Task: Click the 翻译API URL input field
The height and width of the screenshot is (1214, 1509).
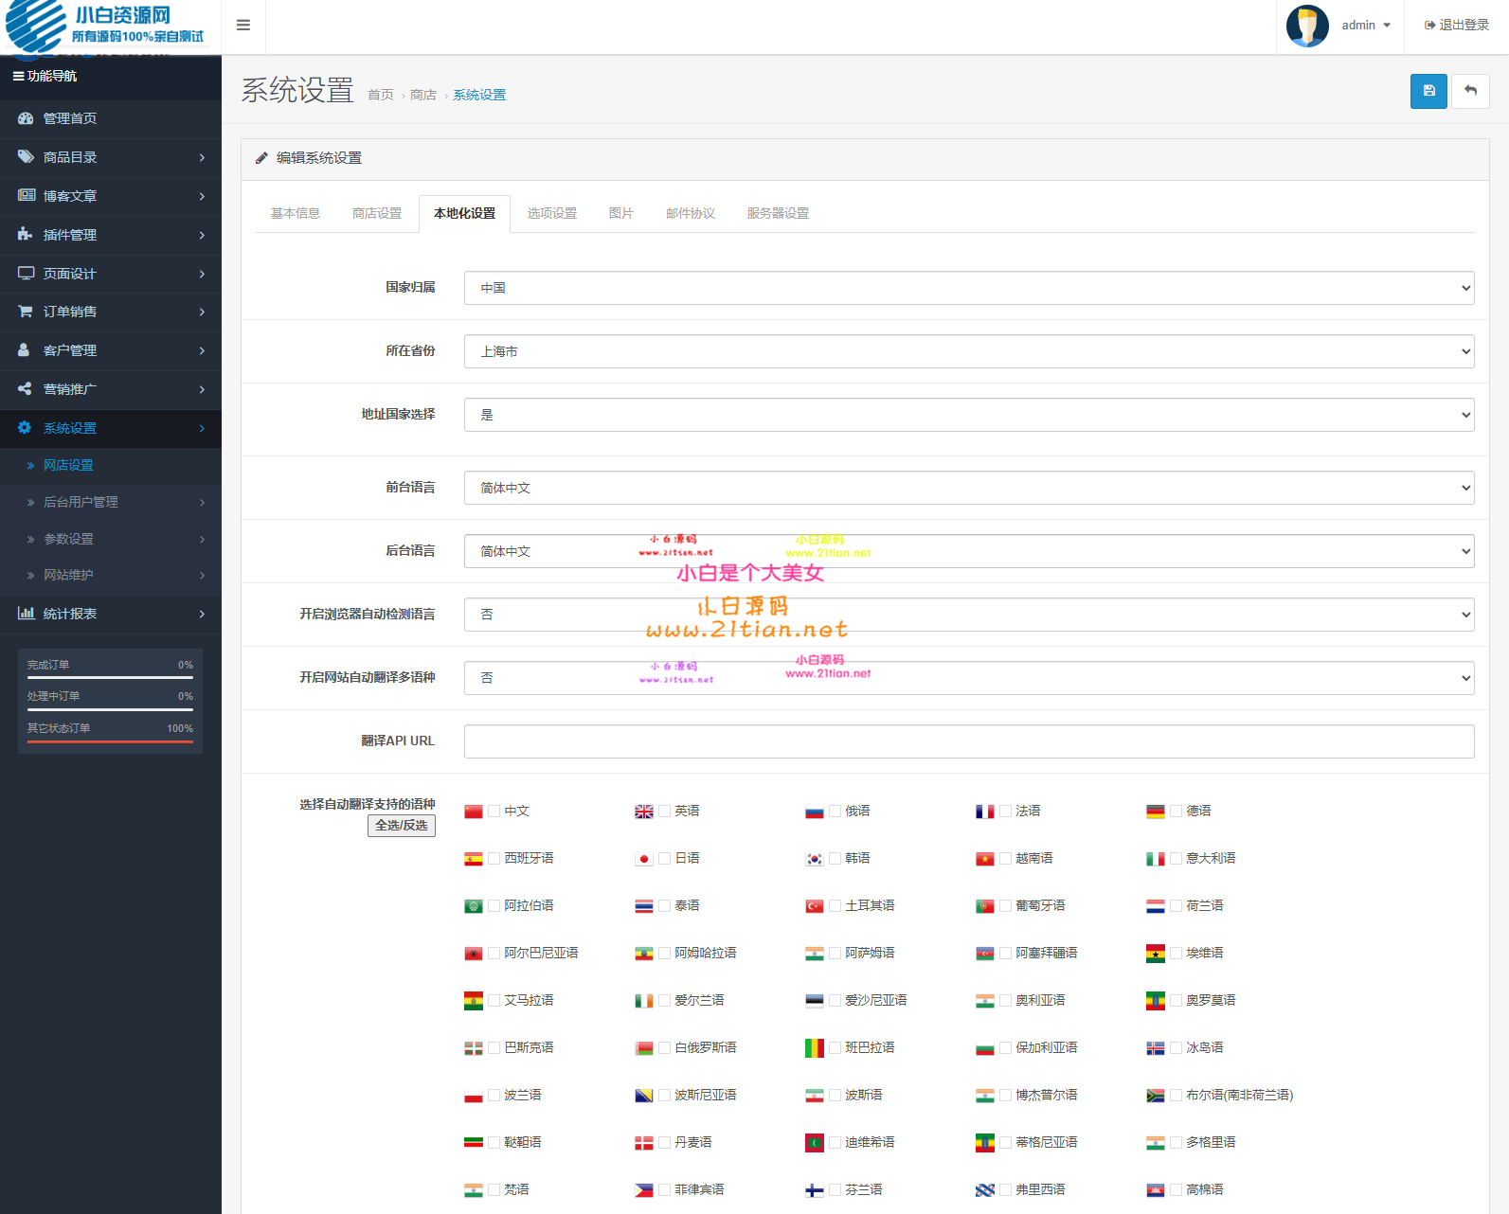Action: 968,741
